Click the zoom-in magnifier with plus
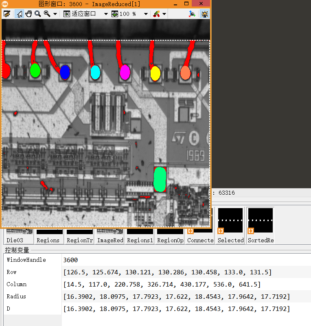The width and height of the screenshot is (311, 326). click(47, 14)
